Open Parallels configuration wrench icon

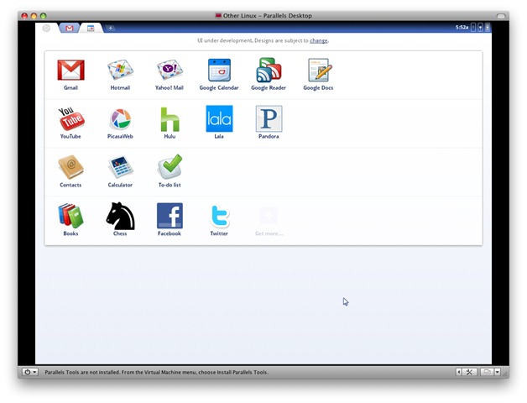click(470, 372)
